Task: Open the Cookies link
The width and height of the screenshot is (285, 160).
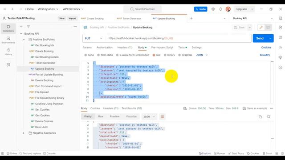Action: pyautogui.click(x=266, y=48)
